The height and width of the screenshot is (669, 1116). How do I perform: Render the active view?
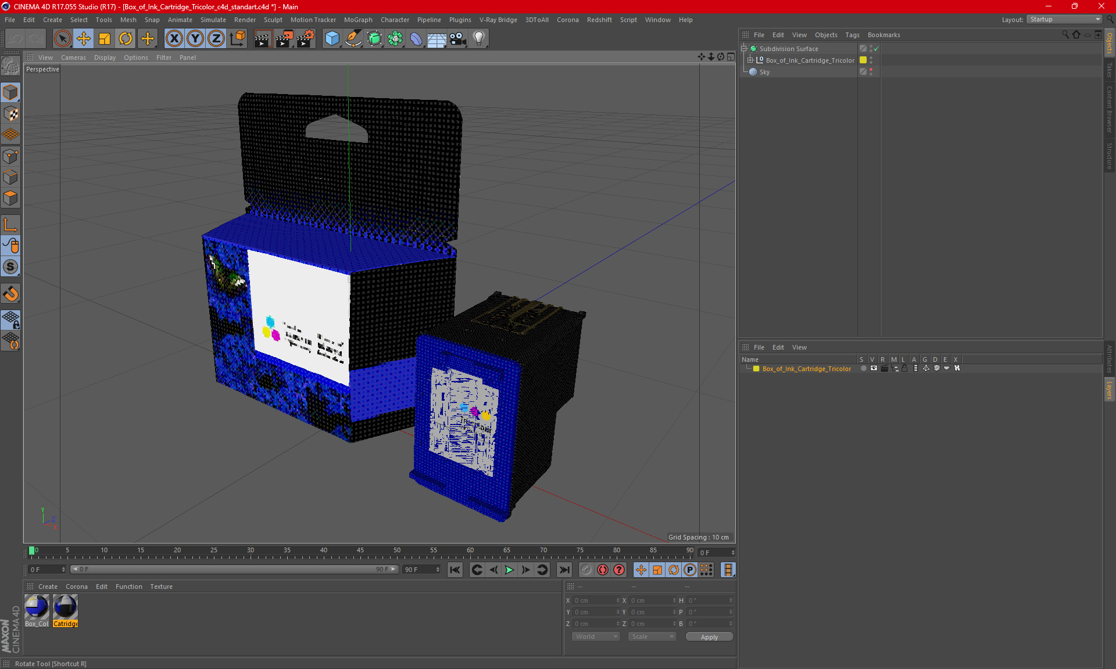click(263, 38)
